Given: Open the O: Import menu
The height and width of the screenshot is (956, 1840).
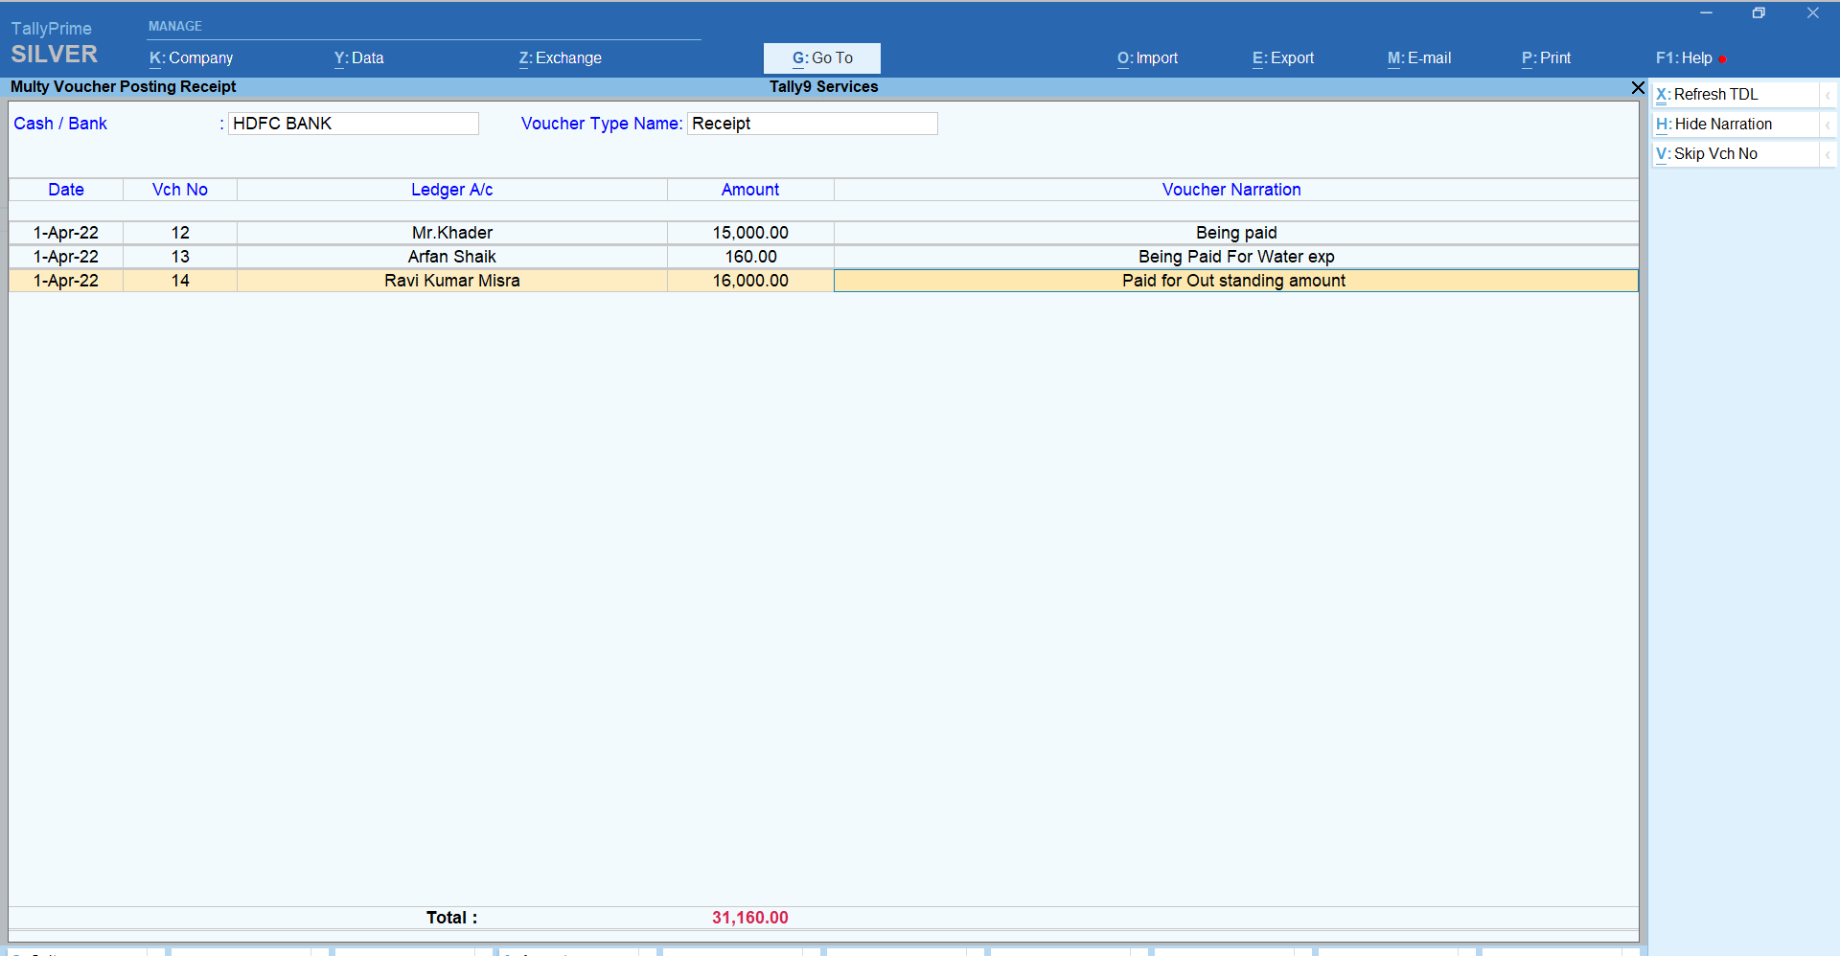Looking at the screenshot, I should pyautogui.click(x=1147, y=57).
